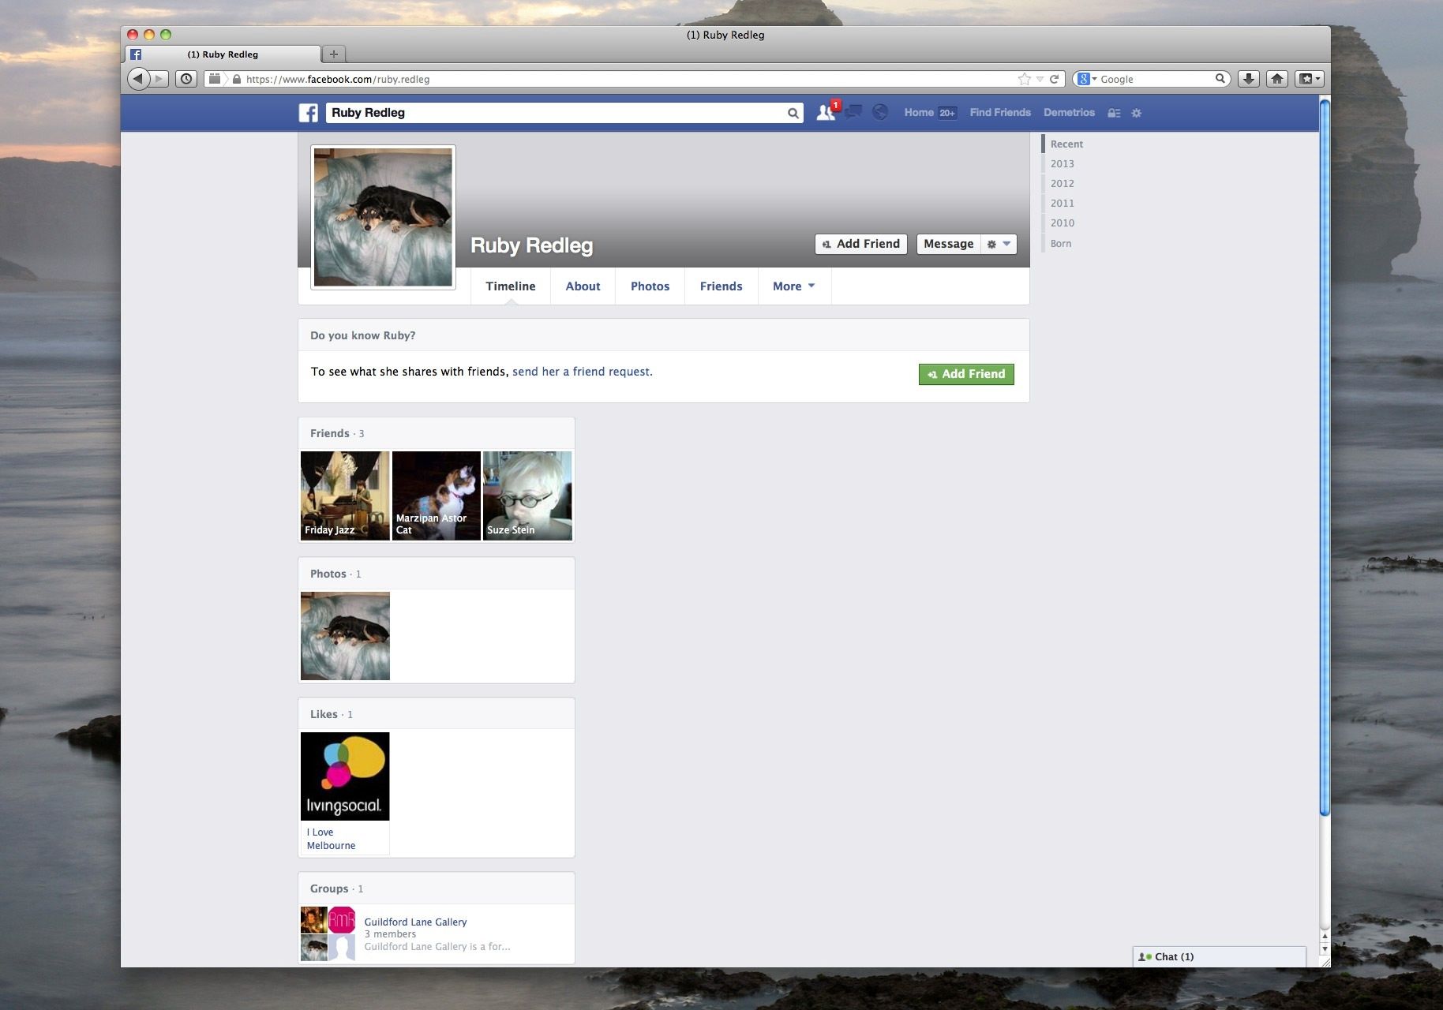Screen dimensions: 1443x1010
Task: Jump to 2012 in timeline navigator
Action: 1062,183
